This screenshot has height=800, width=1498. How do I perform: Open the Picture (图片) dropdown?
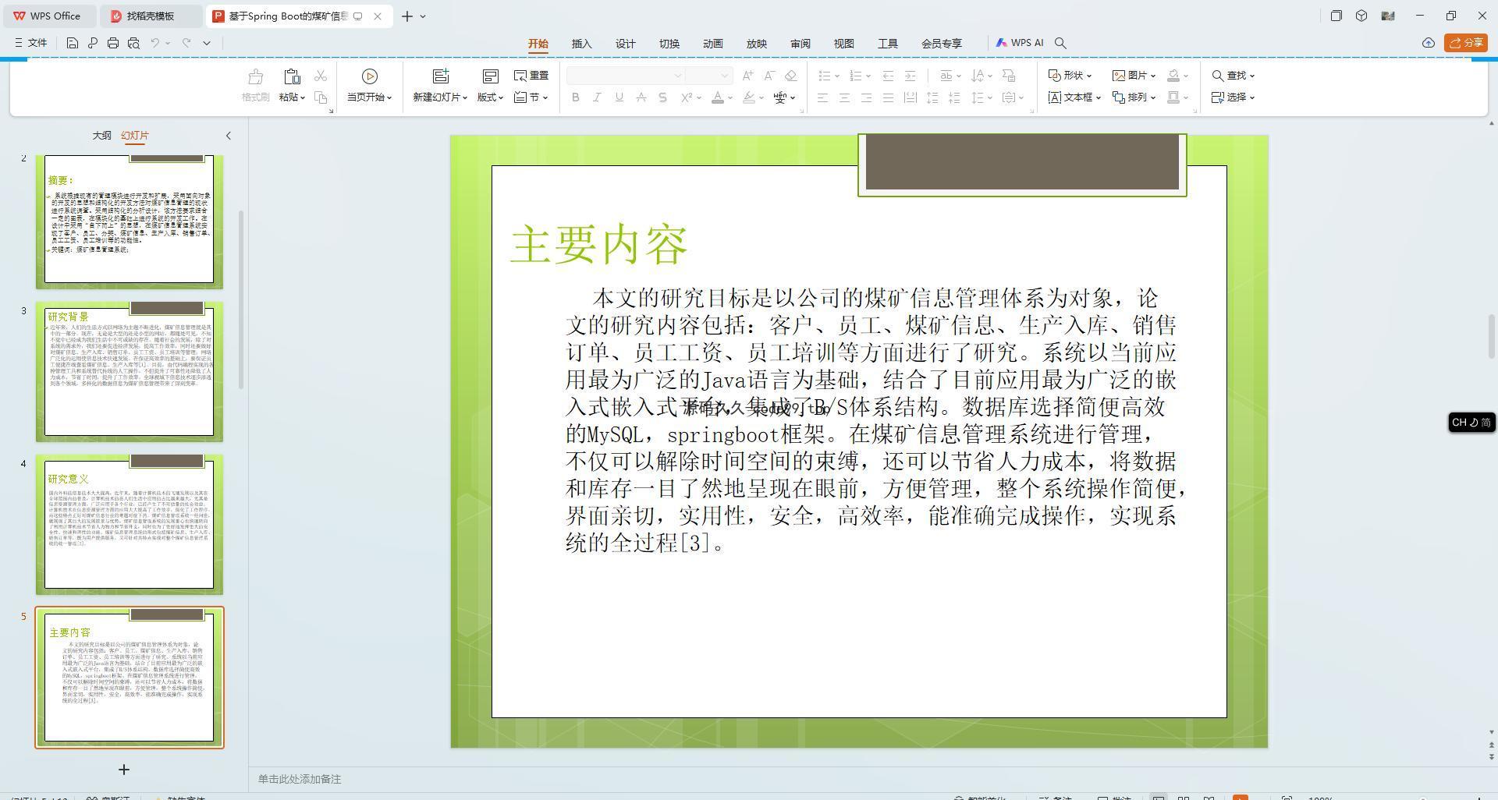click(x=1134, y=76)
